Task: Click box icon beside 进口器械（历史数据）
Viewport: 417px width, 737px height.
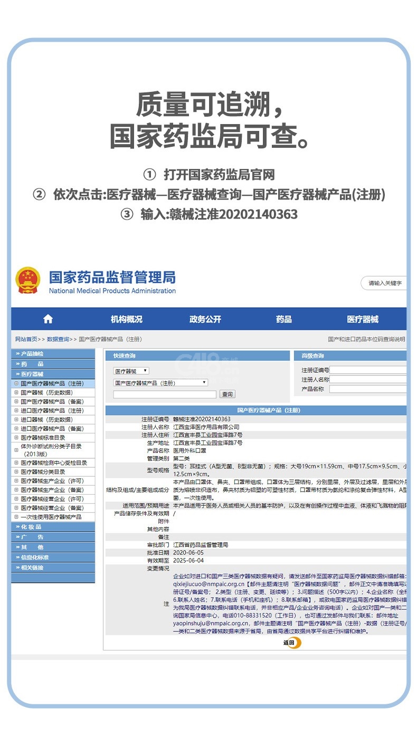Action: click(x=16, y=420)
